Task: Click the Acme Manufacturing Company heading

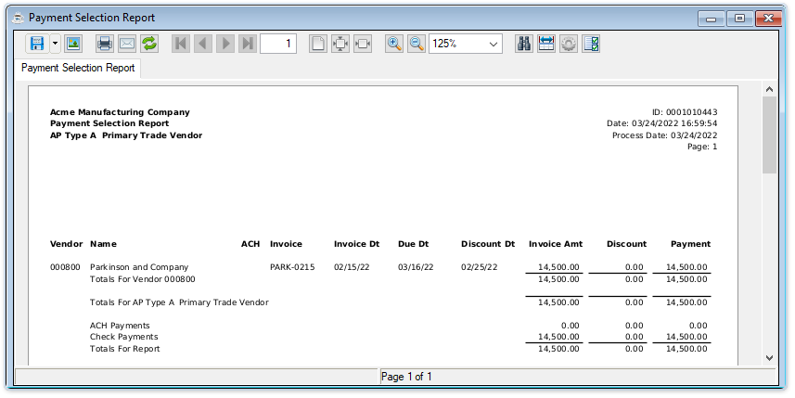Action: point(120,112)
